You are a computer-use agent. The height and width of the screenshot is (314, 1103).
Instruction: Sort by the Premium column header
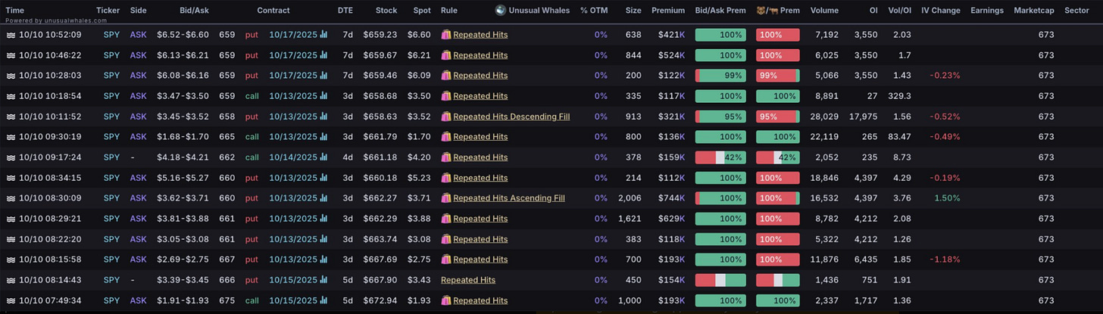coord(668,11)
